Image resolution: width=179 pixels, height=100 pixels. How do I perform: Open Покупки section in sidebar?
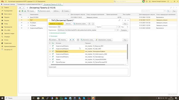(6, 21)
